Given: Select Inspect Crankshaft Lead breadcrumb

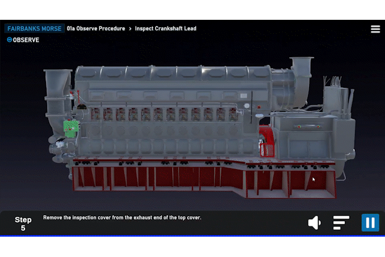Looking at the screenshot, I should (x=165, y=28).
